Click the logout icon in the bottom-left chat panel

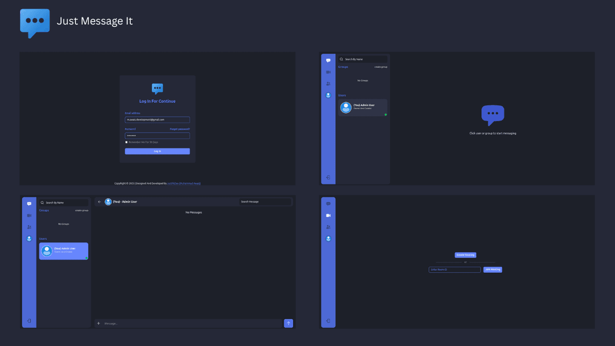(29, 321)
